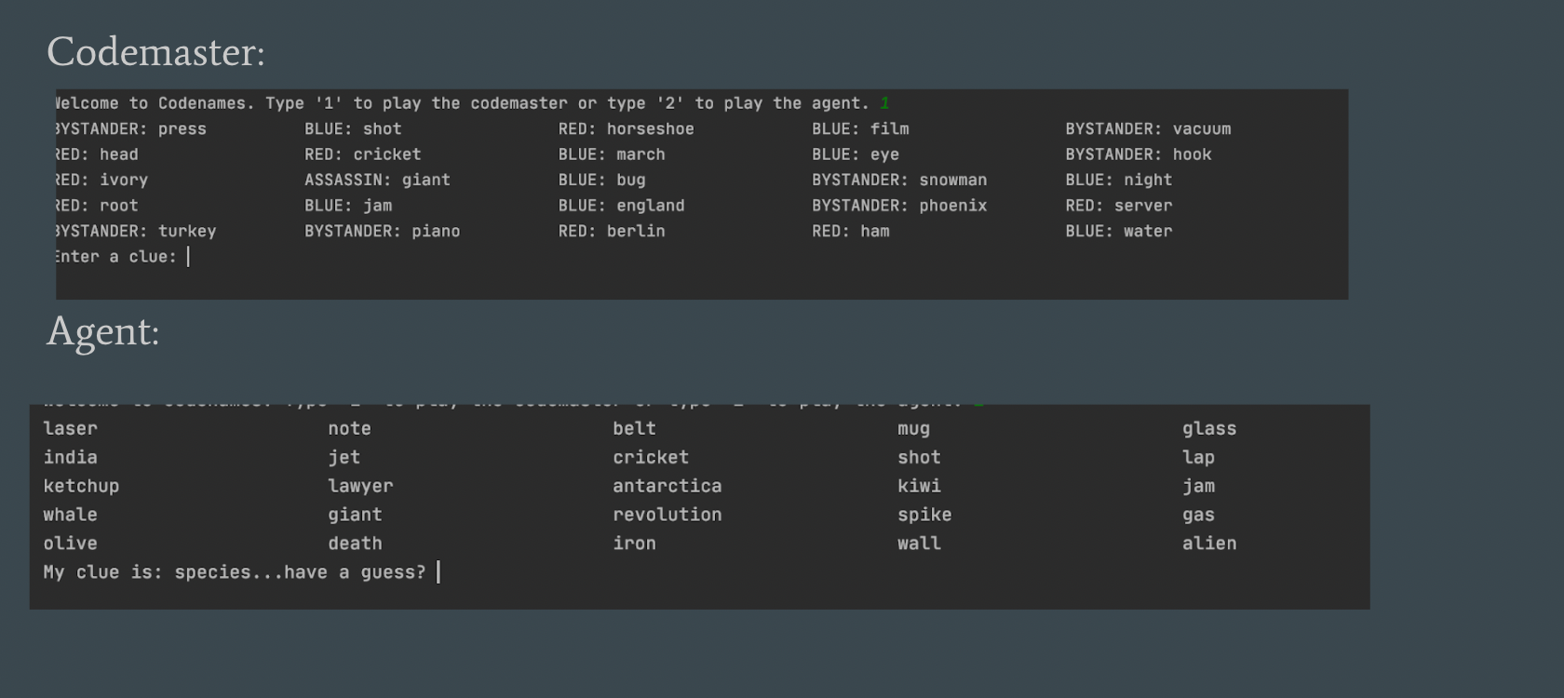The width and height of the screenshot is (1564, 698).
Task: Select the 'BYSTANDER: phoenix' entry
Action: tap(898, 206)
